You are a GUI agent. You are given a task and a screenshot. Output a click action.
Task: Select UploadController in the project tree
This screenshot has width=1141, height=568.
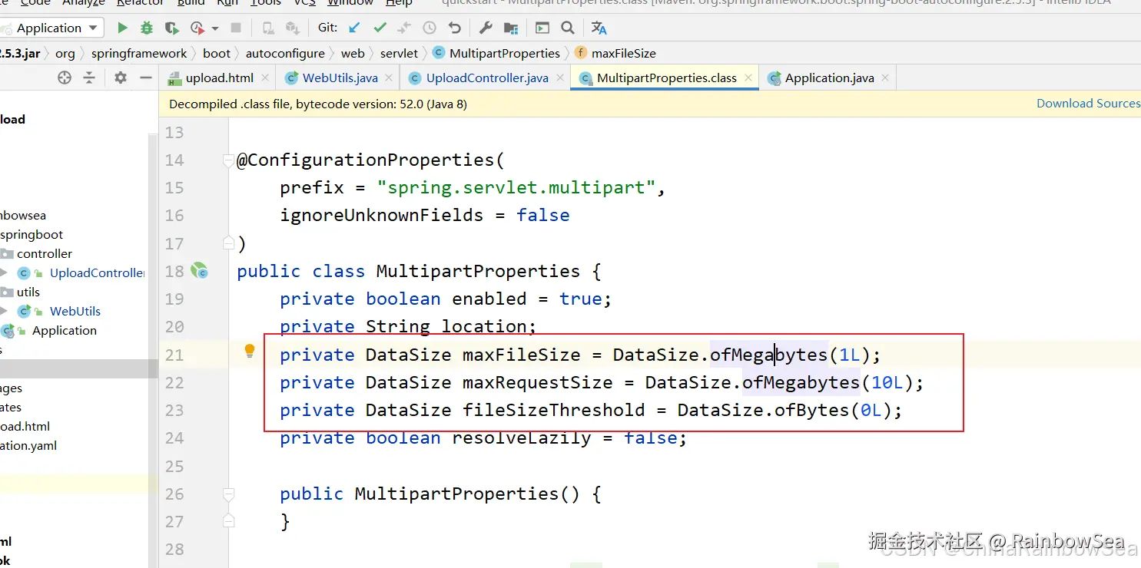pos(97,272)
